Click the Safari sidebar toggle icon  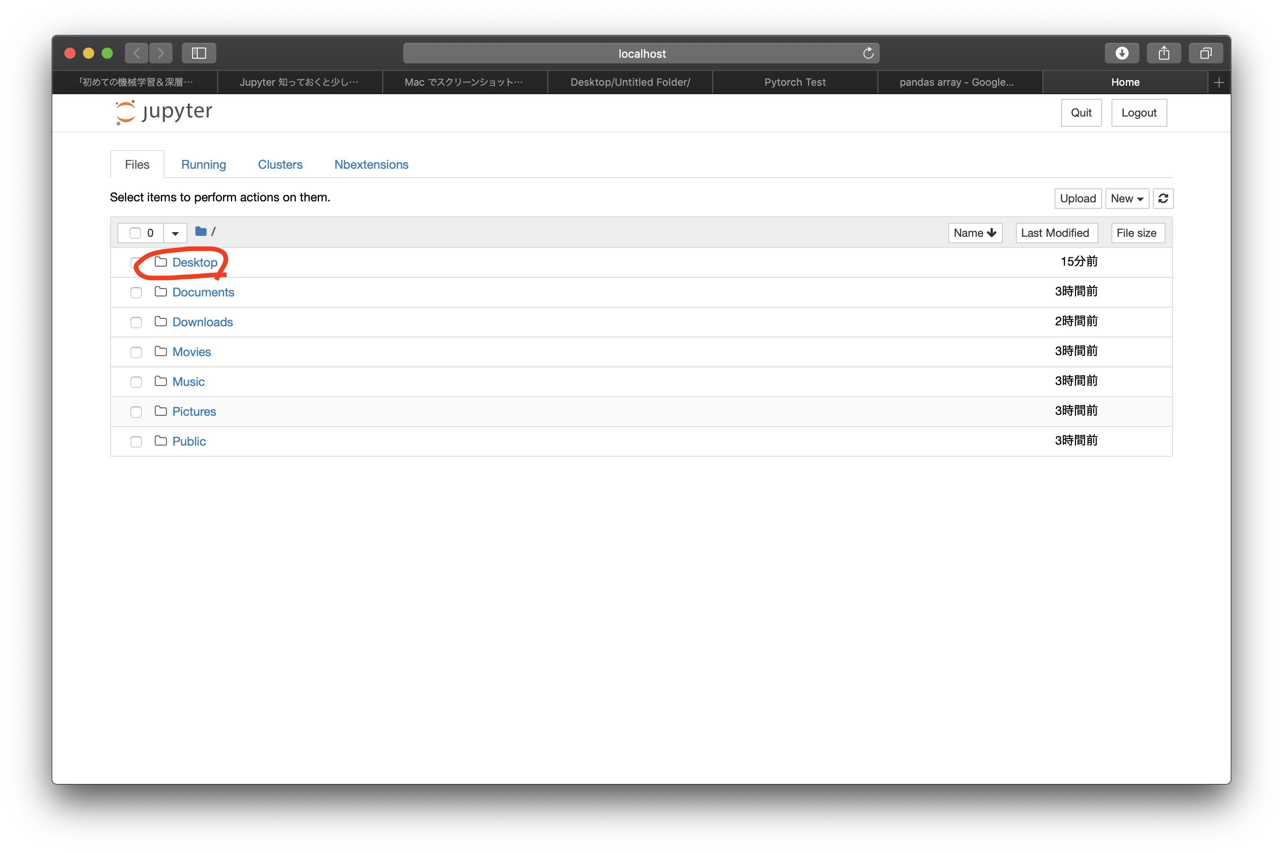199,53
